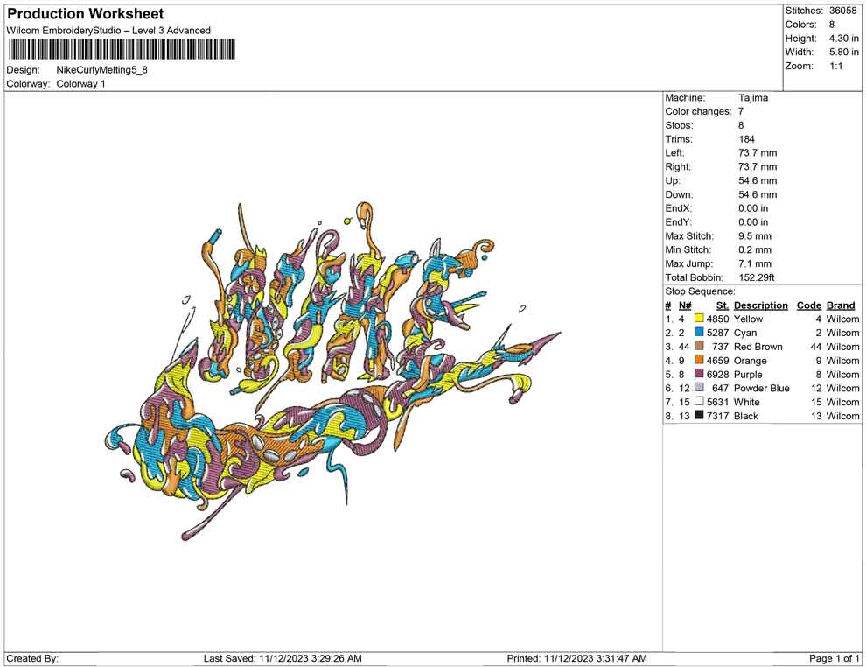Click the 'Page 1 of 1' footer text
Image resolution: width=866 pixels, height=667 pixels.
pos(834,658)
